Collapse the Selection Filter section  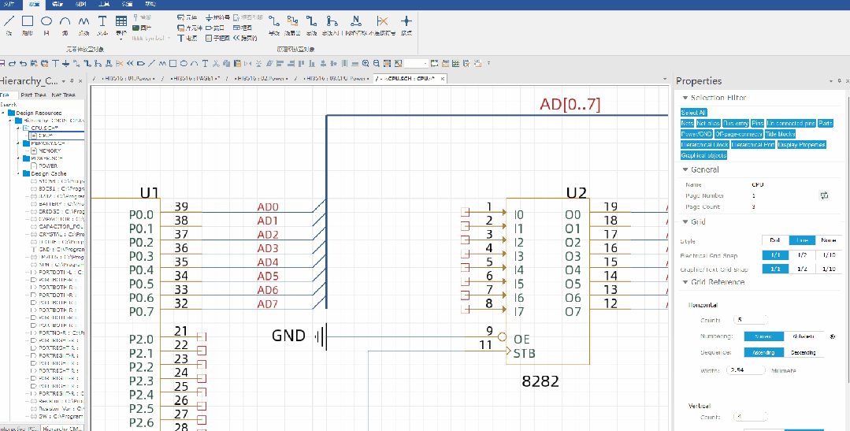(x=684, y=98)
